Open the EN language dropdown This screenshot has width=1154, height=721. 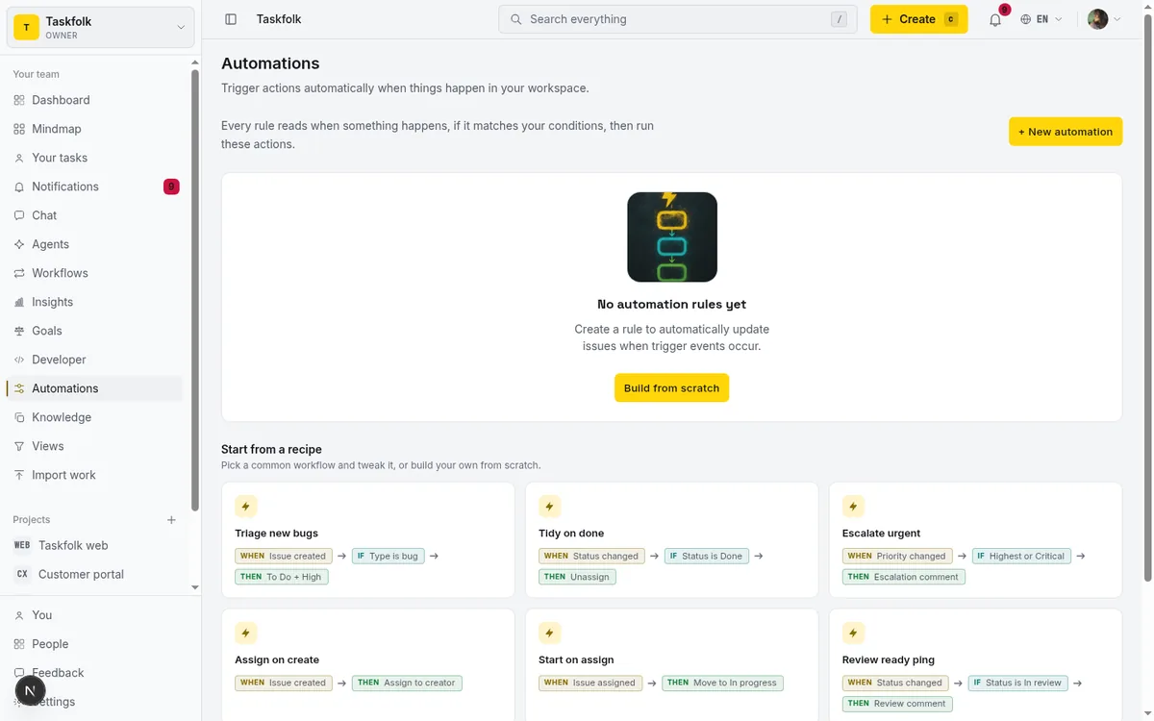1041,19
